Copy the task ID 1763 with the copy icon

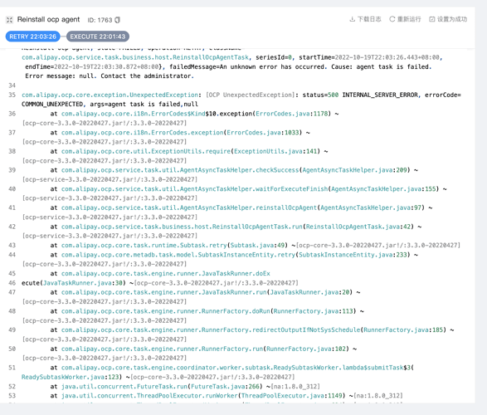pos(118,20)
